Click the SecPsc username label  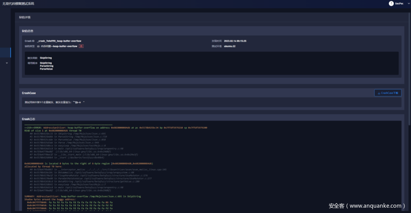tap(399, 3)
